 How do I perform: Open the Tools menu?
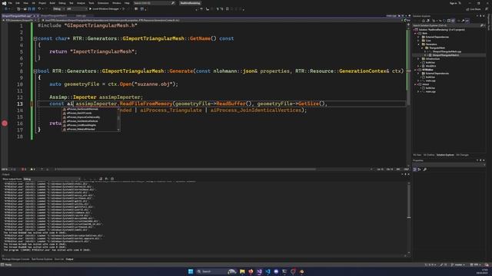pyautogui.click(x=91, y=3)
